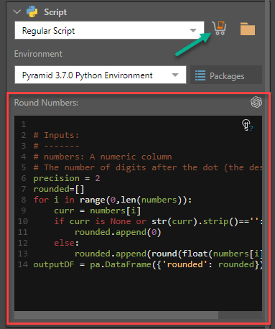Screen dimensions: 275x329
Task: Click the Python logo icon
Action: 32,11
